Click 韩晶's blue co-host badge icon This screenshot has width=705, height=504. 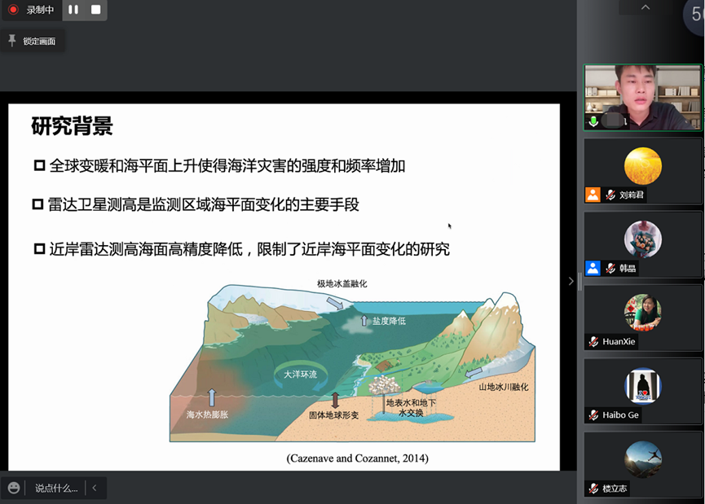pyautogui.click(x=593, y=268)
